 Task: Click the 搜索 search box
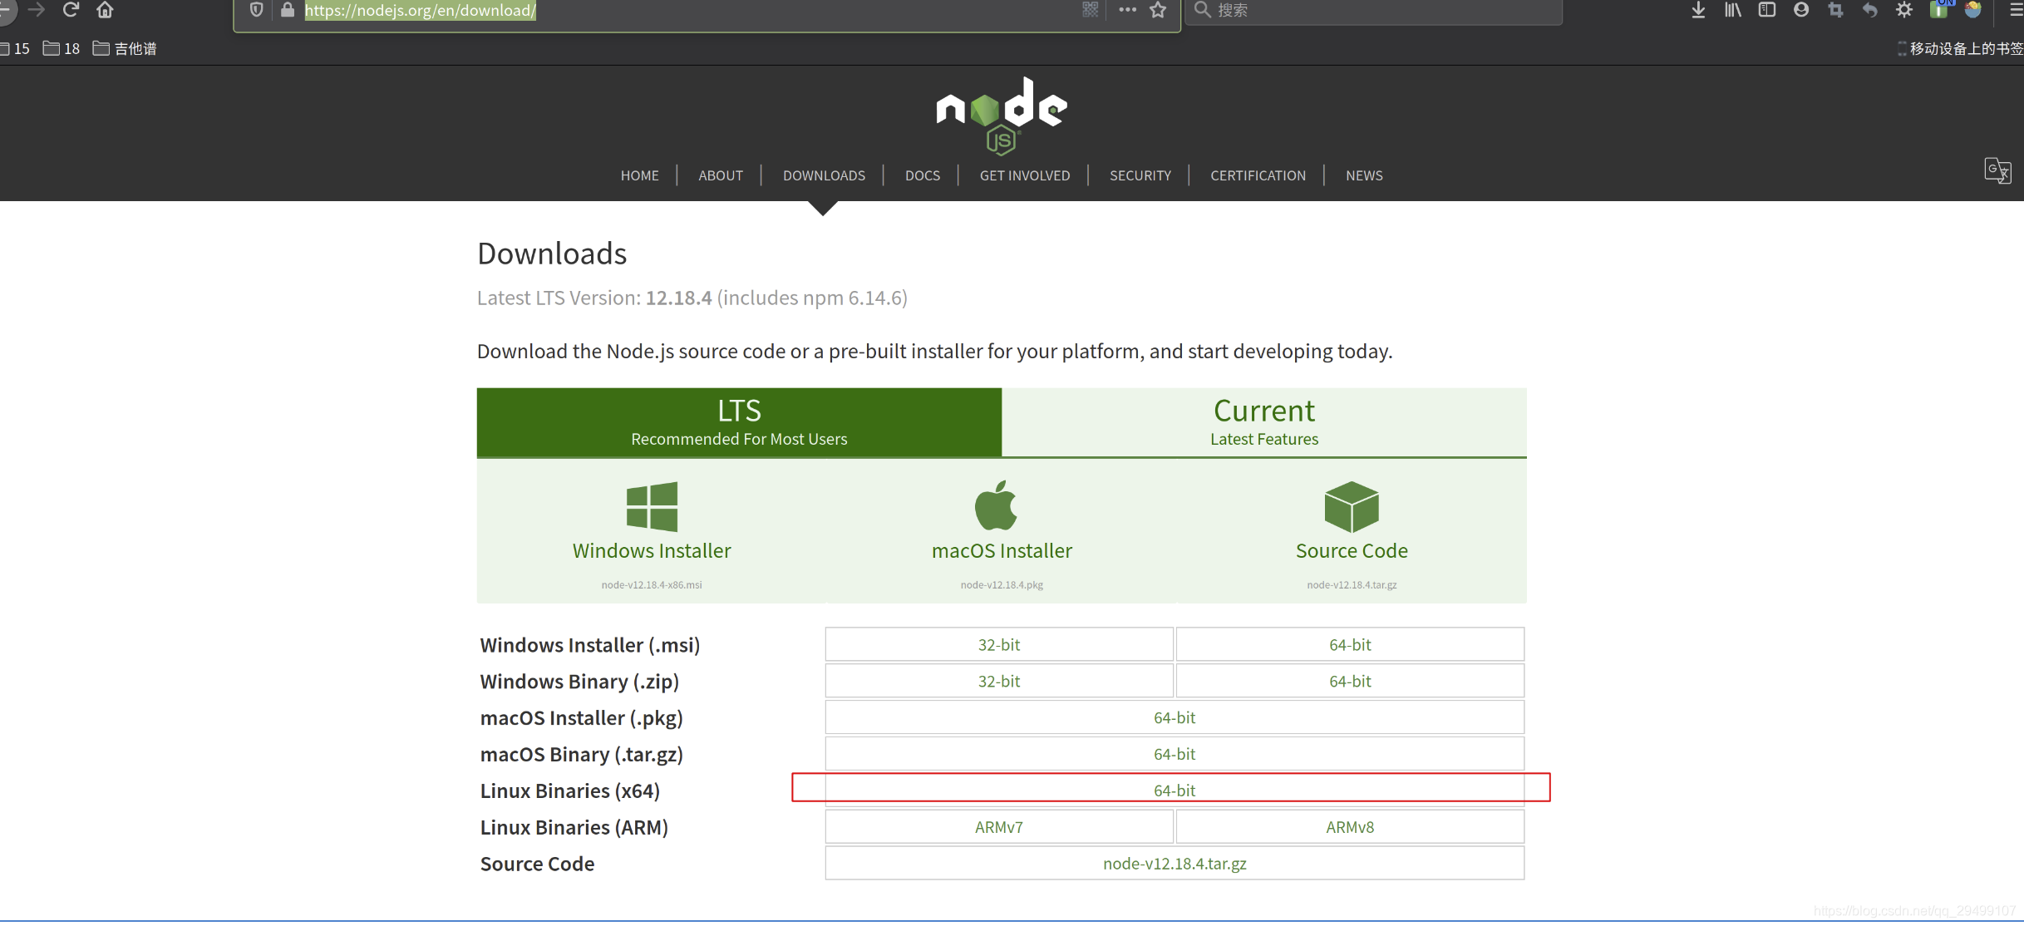pos(1374,10)
